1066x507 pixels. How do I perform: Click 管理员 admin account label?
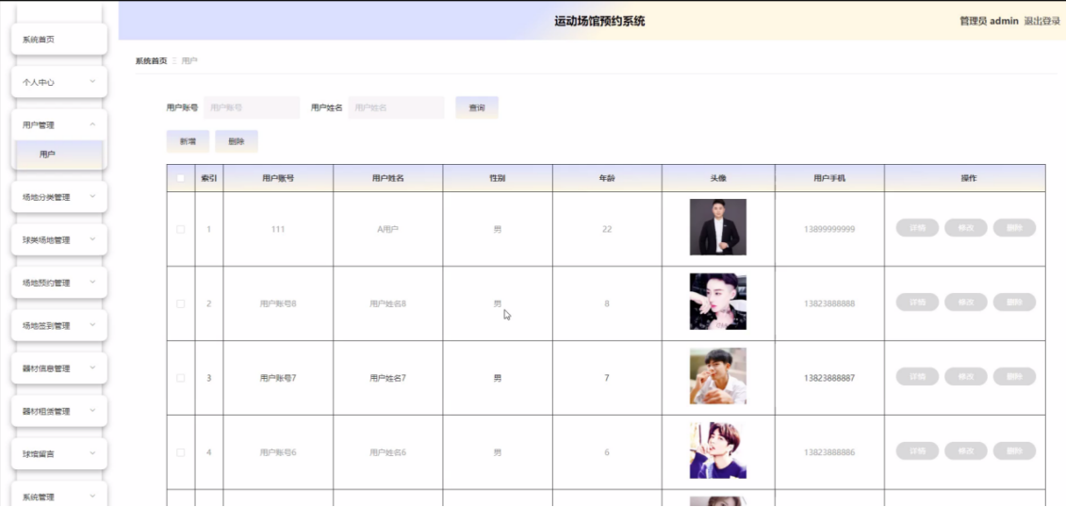tap(989, 21)
